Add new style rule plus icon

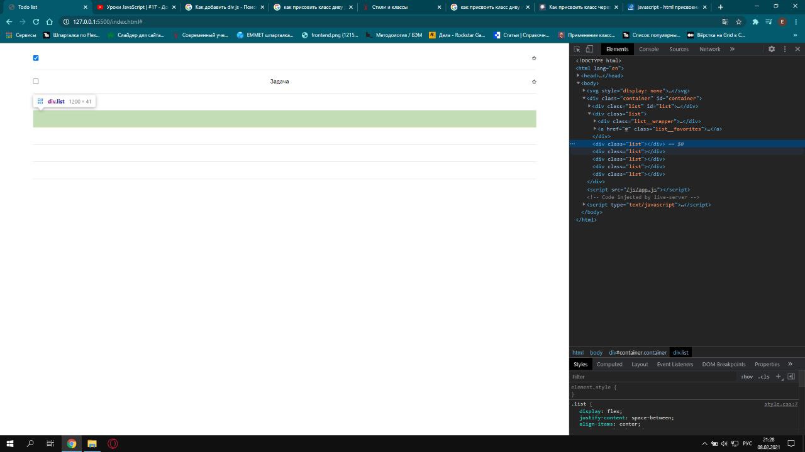coord(778,377)
